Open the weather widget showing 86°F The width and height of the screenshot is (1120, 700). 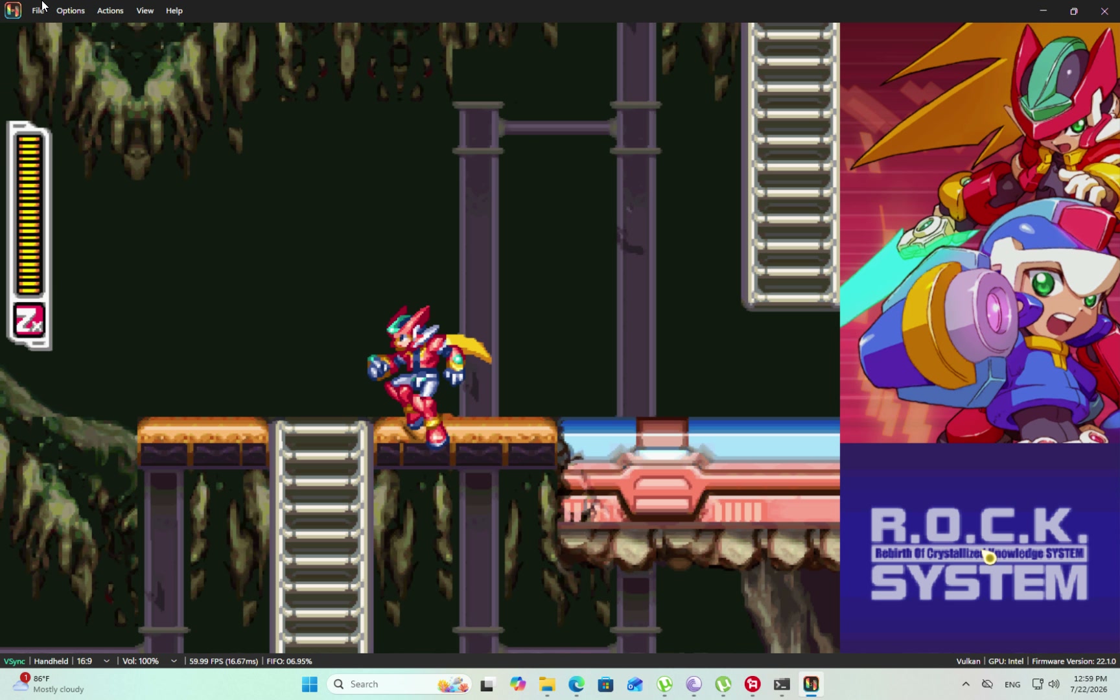(x=49, y=684)
